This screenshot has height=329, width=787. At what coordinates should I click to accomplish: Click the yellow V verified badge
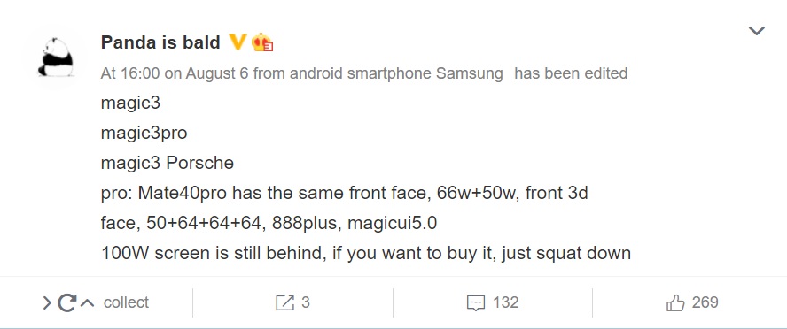pyautogui.click(x=237, y=42)
